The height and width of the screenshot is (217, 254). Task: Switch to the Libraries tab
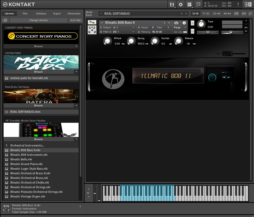click(9, 14)
